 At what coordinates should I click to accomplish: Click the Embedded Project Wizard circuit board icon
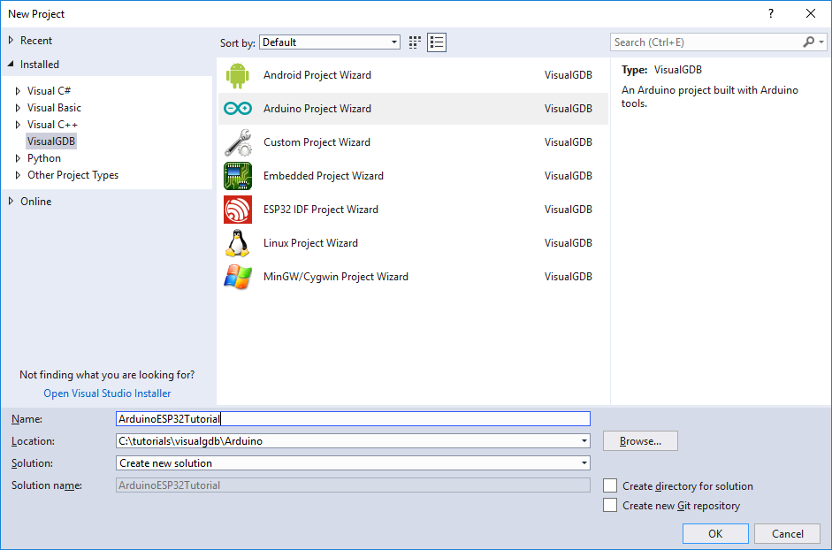[x=237, y=176]
